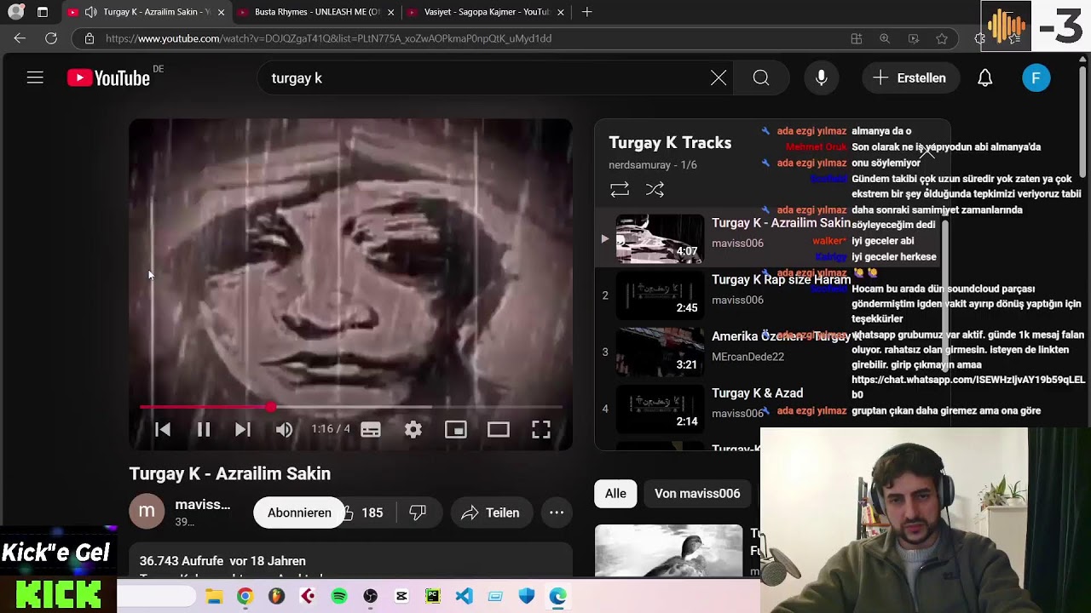Click the Turgay K - Azrailim Sakin video title

click(x=229, y=473)
